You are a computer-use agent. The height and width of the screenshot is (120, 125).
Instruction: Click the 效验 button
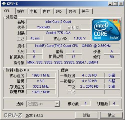coord(86,115)
